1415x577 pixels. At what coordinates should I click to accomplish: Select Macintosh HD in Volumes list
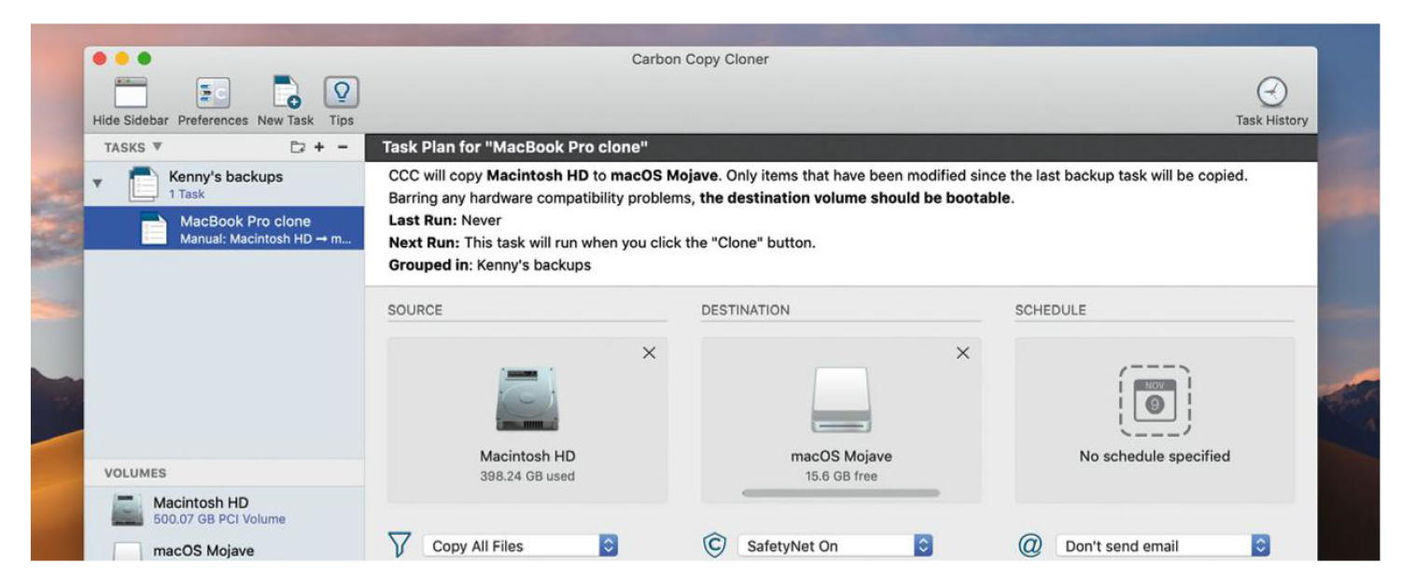click(x=224, y=510)
